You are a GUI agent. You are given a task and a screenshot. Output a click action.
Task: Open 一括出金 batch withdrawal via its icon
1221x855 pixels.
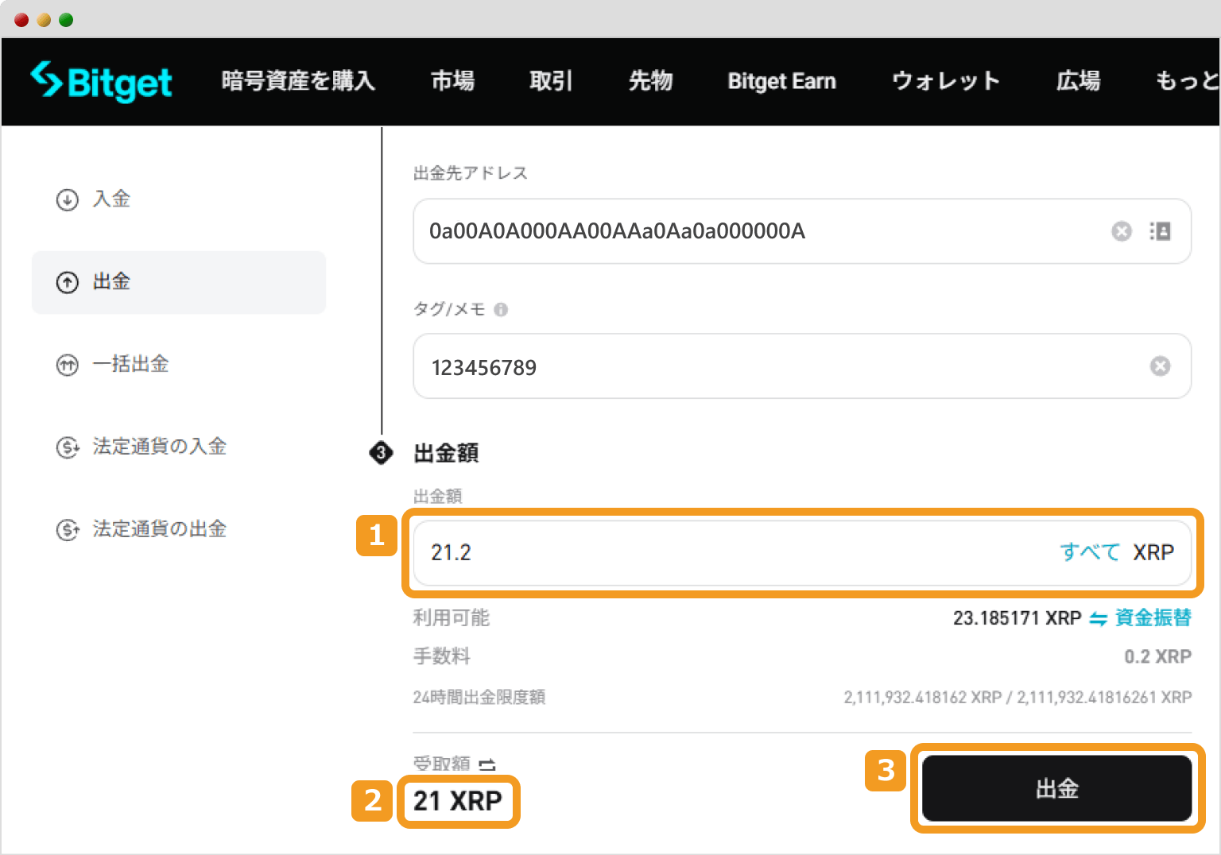[x=67, y=365]
